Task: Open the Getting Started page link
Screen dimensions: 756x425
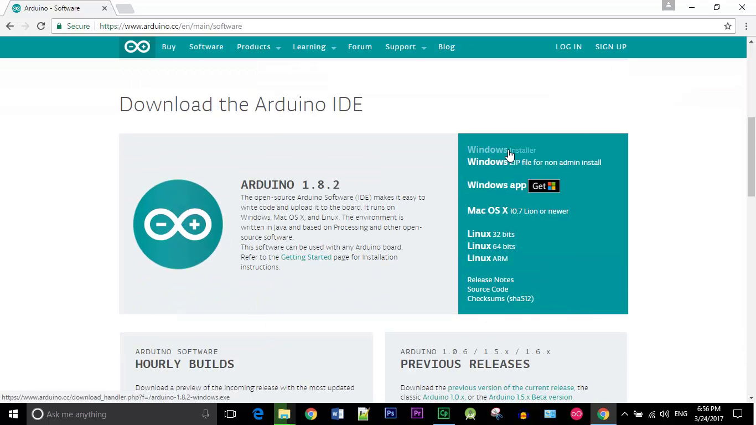Action: point(306,257)
